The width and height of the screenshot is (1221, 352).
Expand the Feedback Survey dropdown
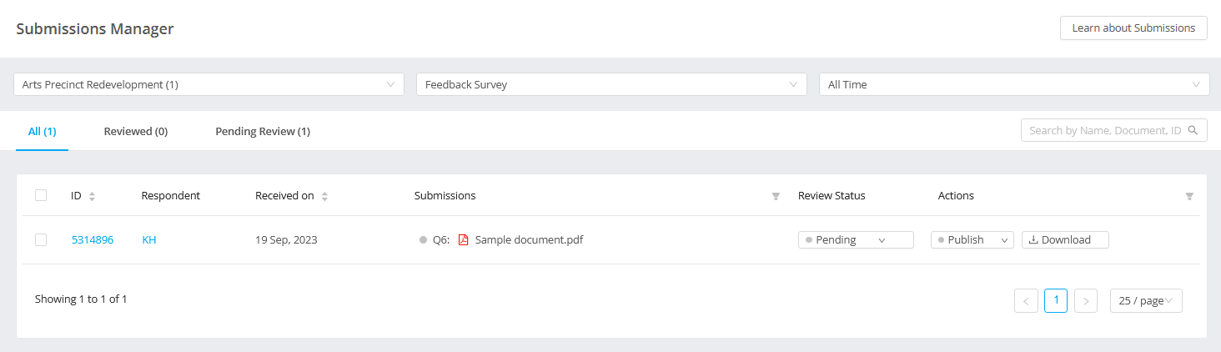coord(611,84)
